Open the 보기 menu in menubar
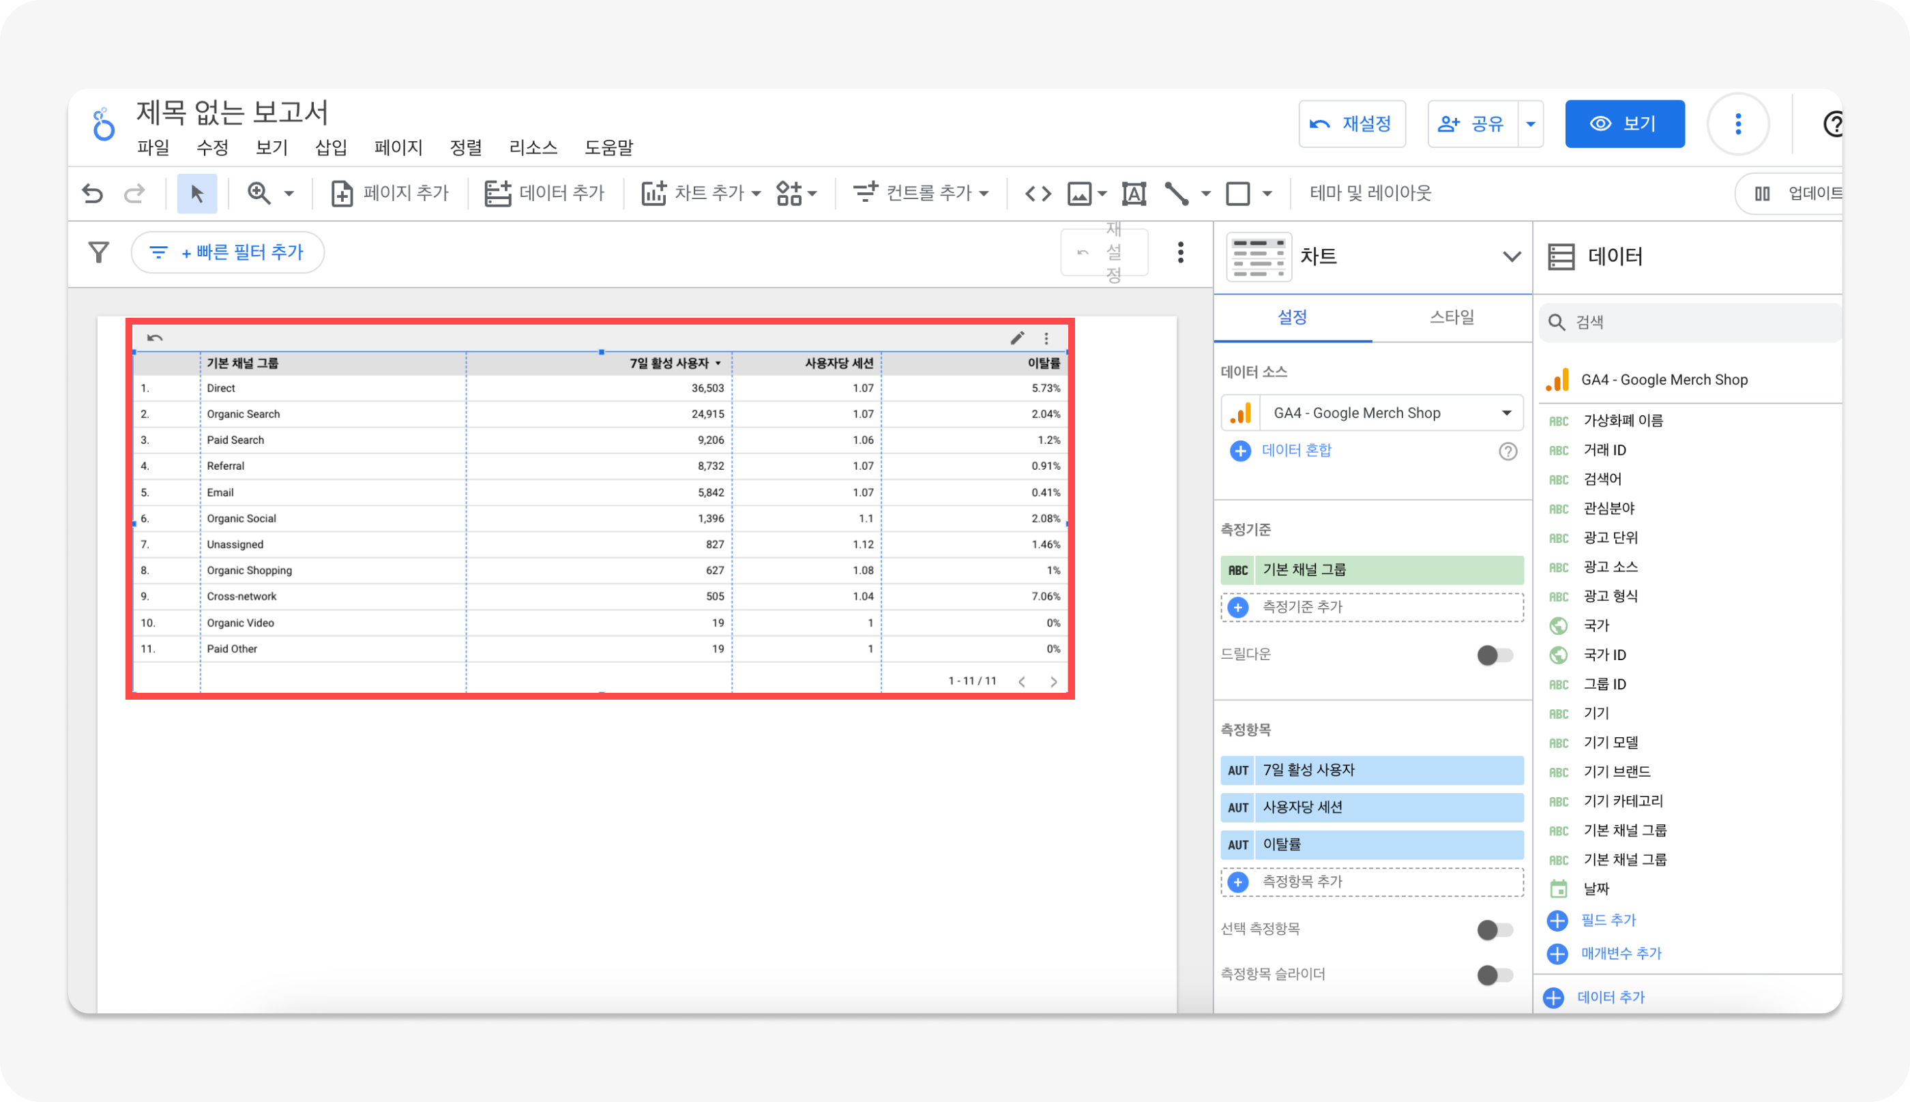This screenshot has height=1102, width=1910. click(x=271, y=147)
